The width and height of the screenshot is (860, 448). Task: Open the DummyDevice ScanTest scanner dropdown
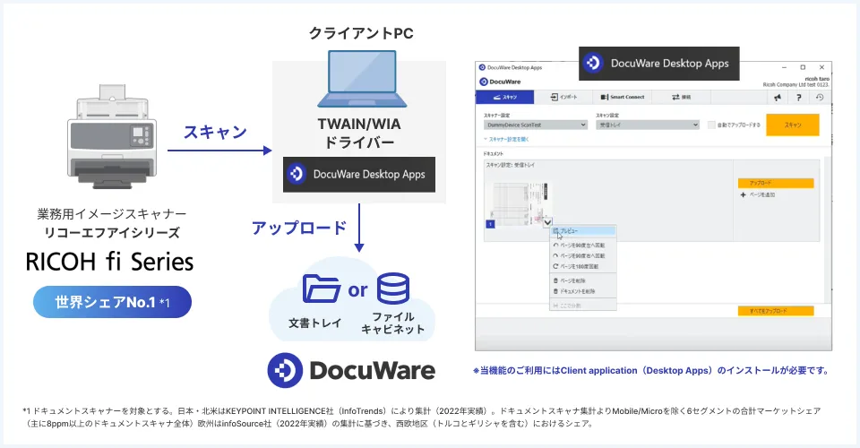point(536,125)
